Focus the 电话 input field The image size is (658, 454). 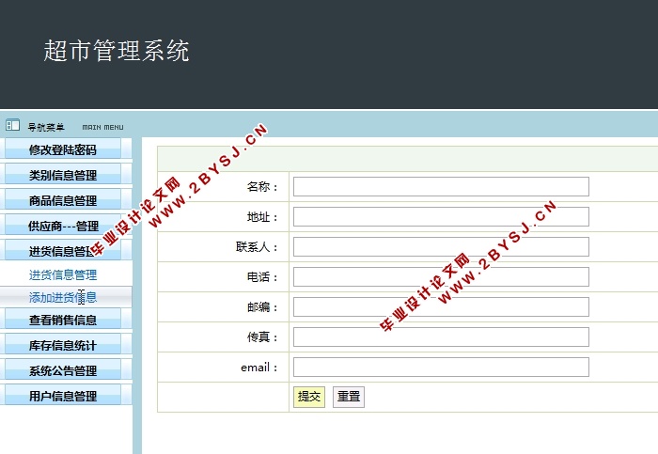441,277
